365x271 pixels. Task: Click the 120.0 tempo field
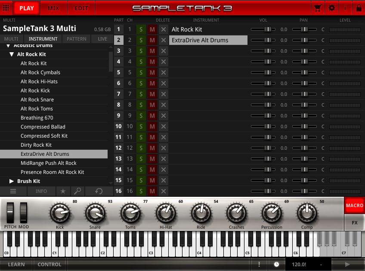click(x=299, y=264)
